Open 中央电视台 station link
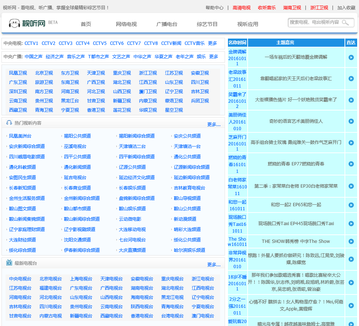The height and width of the screenshot is (326, 359). [x=20, y=279]
